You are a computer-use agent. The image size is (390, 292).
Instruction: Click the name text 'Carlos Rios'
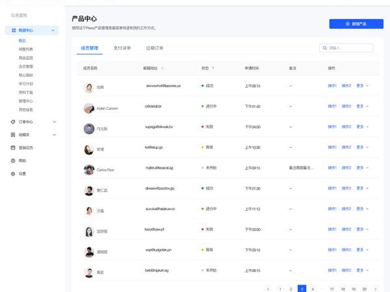(105, 170)
